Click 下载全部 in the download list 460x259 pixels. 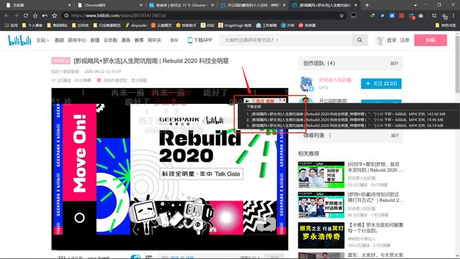[x=254, y=106]
